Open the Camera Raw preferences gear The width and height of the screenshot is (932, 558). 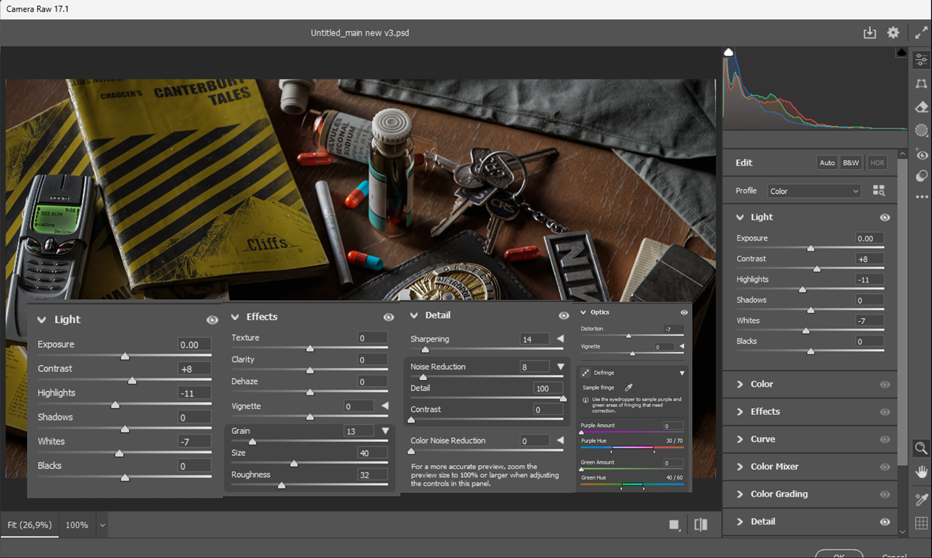(x=893, y=32)
